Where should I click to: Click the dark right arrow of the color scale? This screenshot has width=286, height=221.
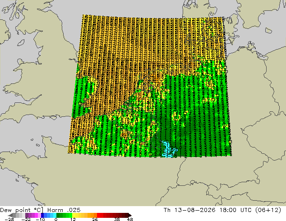tap(130, 215)
